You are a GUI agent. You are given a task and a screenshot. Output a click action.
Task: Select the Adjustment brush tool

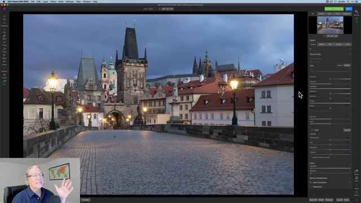pos(4,37)
